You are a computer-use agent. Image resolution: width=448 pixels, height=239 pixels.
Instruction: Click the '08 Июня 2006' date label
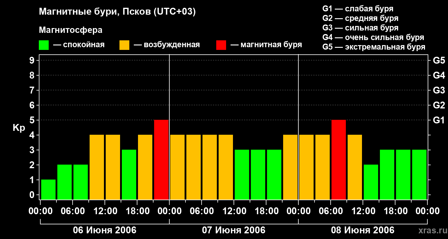click(363, 230)
